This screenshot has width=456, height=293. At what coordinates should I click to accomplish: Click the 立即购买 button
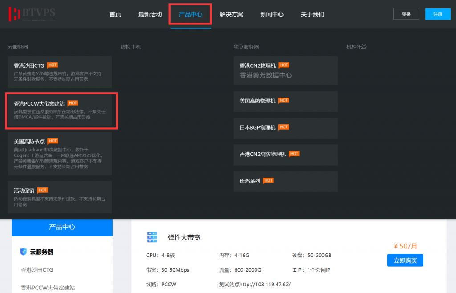(405, 260)
